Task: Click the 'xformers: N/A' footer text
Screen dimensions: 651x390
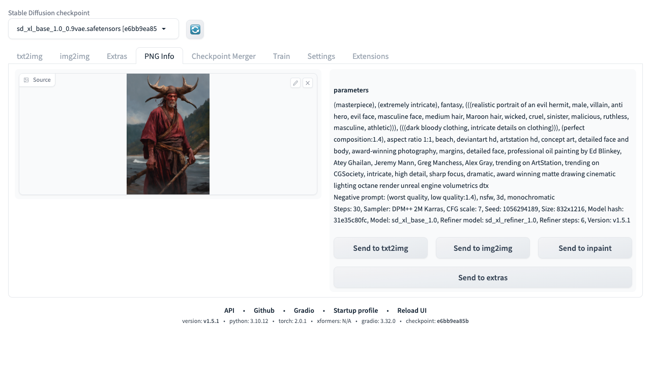Action: (334, 321)
